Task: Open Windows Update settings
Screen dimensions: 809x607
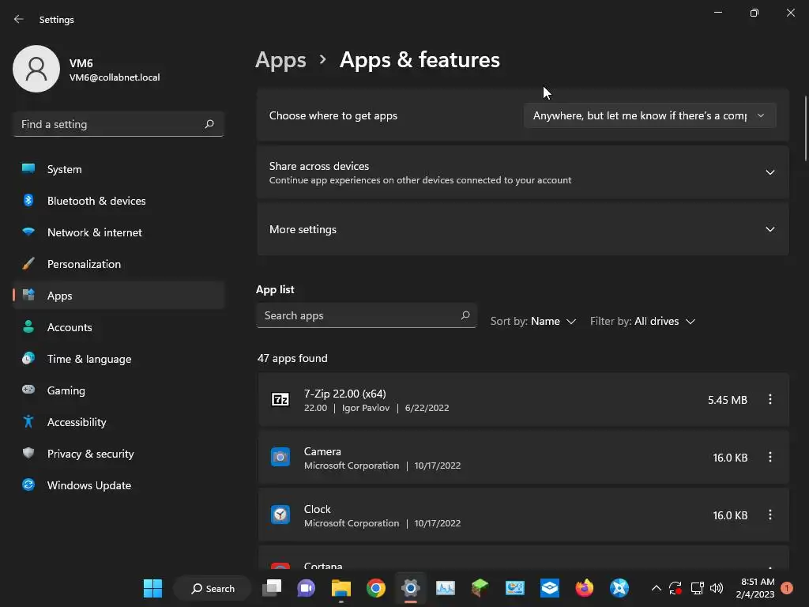Action: coord(119,485)
